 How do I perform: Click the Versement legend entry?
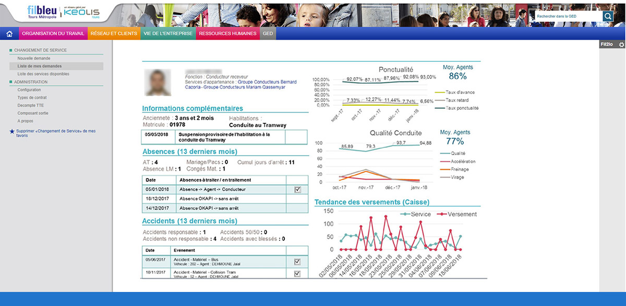[456, 214]
